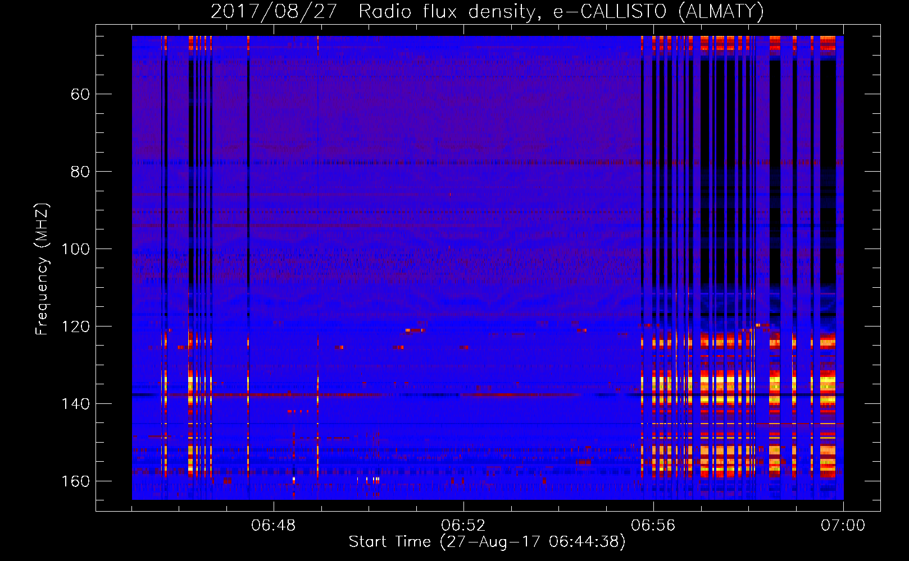This screenshot has height=561, width=909.
Task: Click the 160 frequency tick label
Action: point(75,481)
